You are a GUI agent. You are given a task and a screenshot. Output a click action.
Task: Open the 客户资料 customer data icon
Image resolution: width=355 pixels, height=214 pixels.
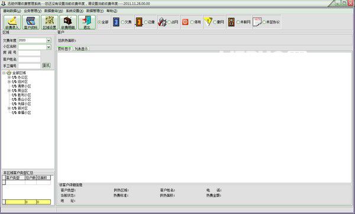[31, 22]
